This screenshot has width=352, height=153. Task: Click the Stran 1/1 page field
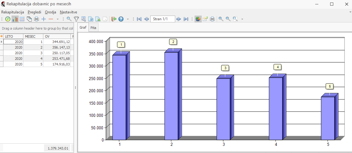pyautogui.click(x=162, y=19)
